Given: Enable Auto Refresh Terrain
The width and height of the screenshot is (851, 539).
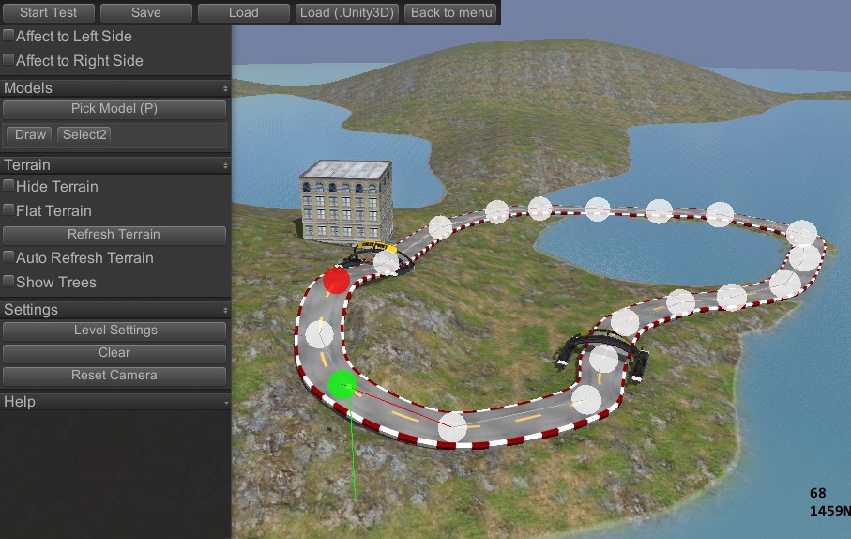Looking at the screenshot, I should 8,257.
